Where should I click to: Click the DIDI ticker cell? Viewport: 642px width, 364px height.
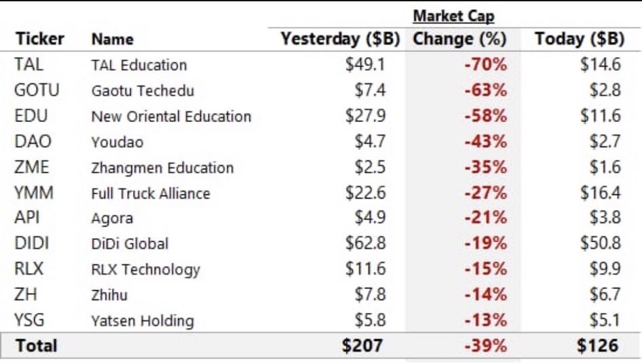pos(32,243)
